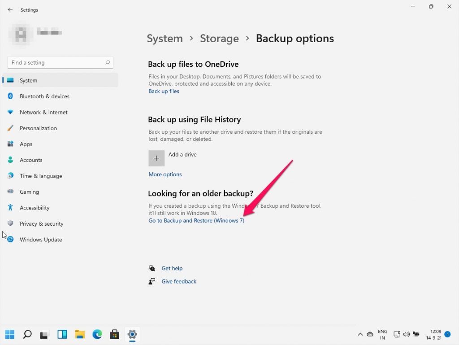Image resolution: width=459 pixels, height=345 pixels.
Task: Click the Find a setting search box
Action: [x=60, y=62]
